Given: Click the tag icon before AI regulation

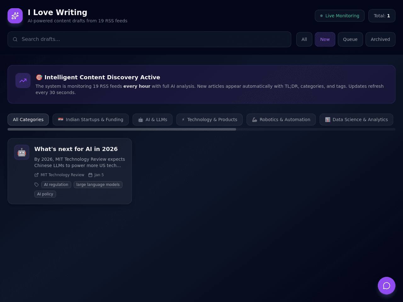Looking at the screenshot, I should (37, 185).
